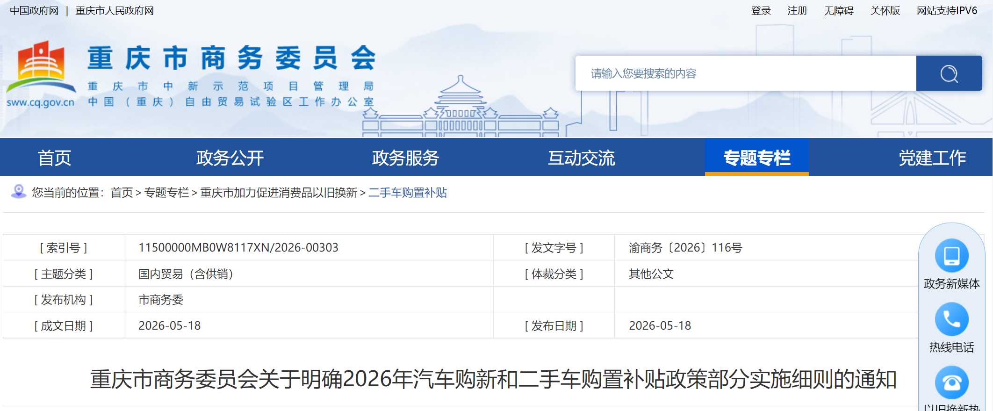Click the [ 发文字号 ] label

554,247
